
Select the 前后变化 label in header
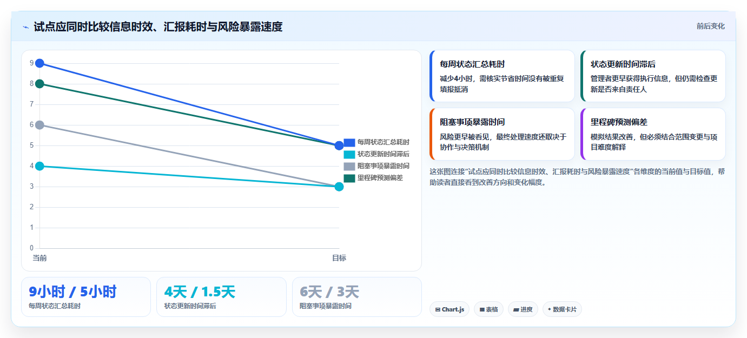[710, 26]
